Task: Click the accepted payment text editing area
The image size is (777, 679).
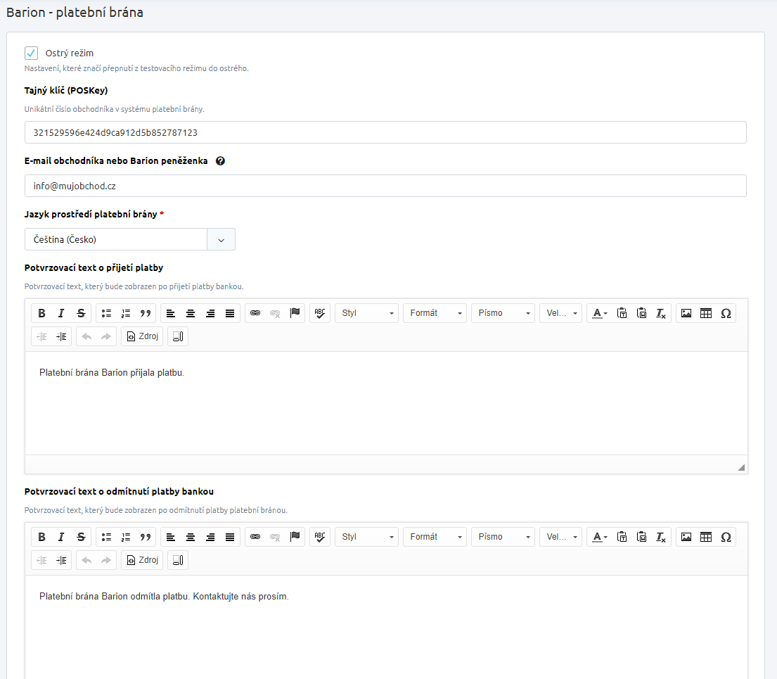Action: pos(386,403)
